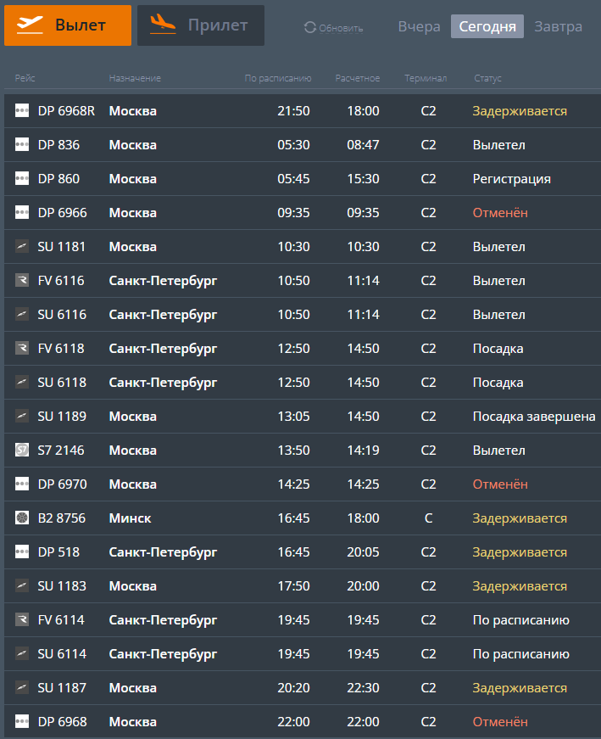The height and width of the screenshot is (739, 601).
Task: Click the refresh circular arrow icon
Action: (310, 28)
